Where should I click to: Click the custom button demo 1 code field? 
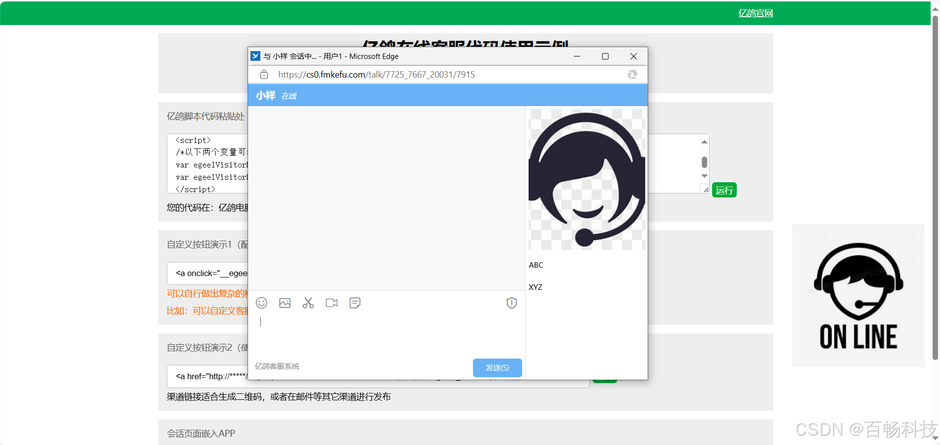[x=207, y=273]
